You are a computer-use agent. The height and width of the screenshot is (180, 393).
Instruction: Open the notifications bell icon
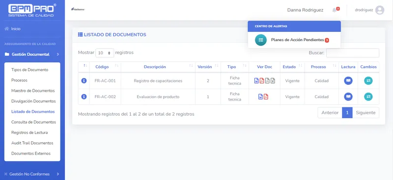[334, 10]
